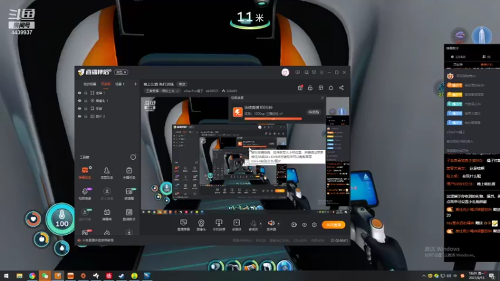Add a camera source (摄像头)
The image size is (500, 281).
coord(201,225)
